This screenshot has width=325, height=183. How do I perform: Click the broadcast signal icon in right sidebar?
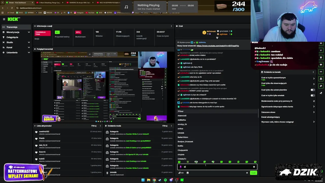[x=321, y=72]
